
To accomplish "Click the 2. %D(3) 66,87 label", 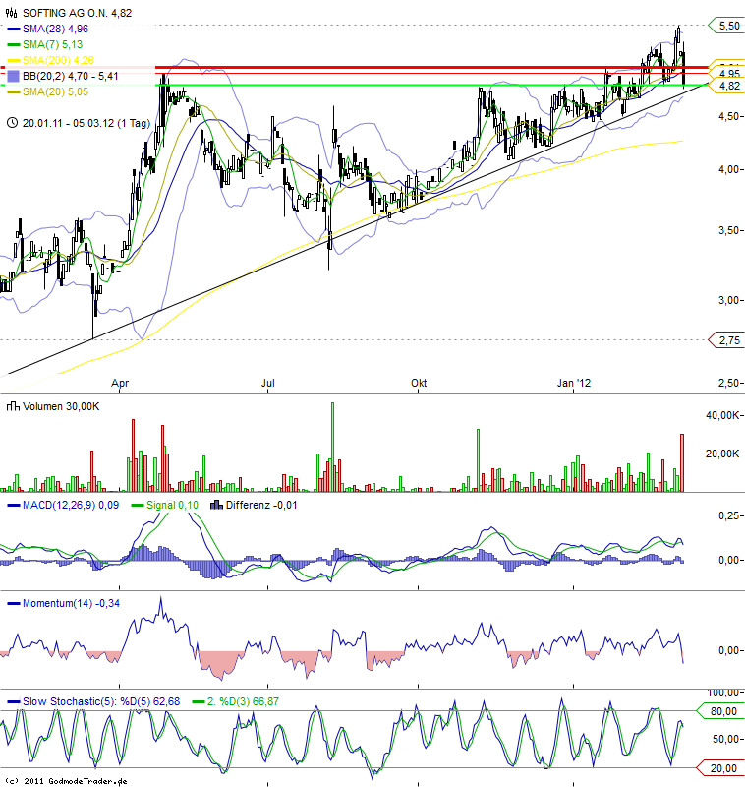I will pyautogui.click(x=243, y=701).
